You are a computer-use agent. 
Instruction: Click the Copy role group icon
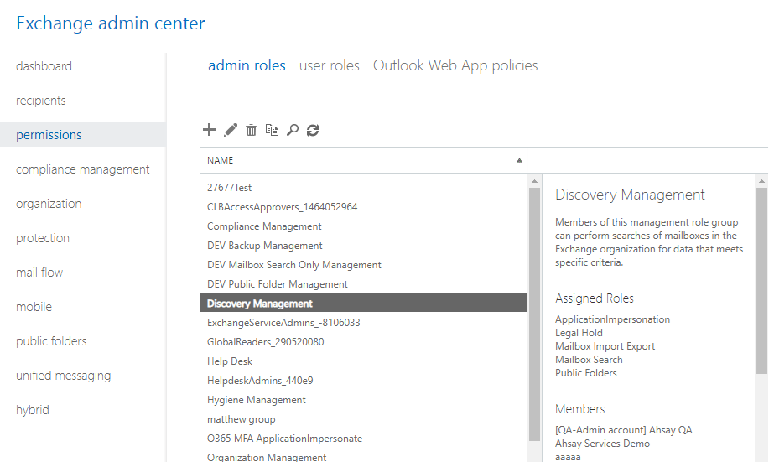tap(272, 130)
